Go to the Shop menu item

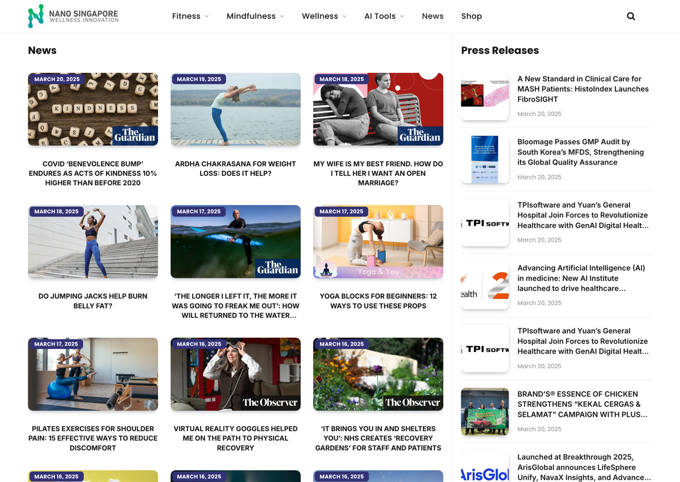(x=471, y=16)
